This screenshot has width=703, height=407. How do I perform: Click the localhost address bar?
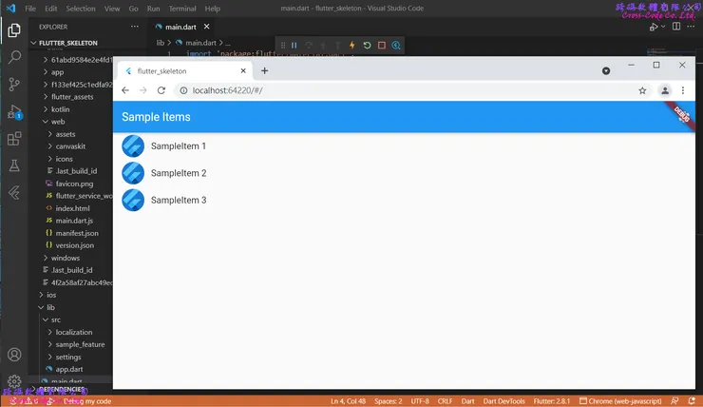(x=412, y=90)
